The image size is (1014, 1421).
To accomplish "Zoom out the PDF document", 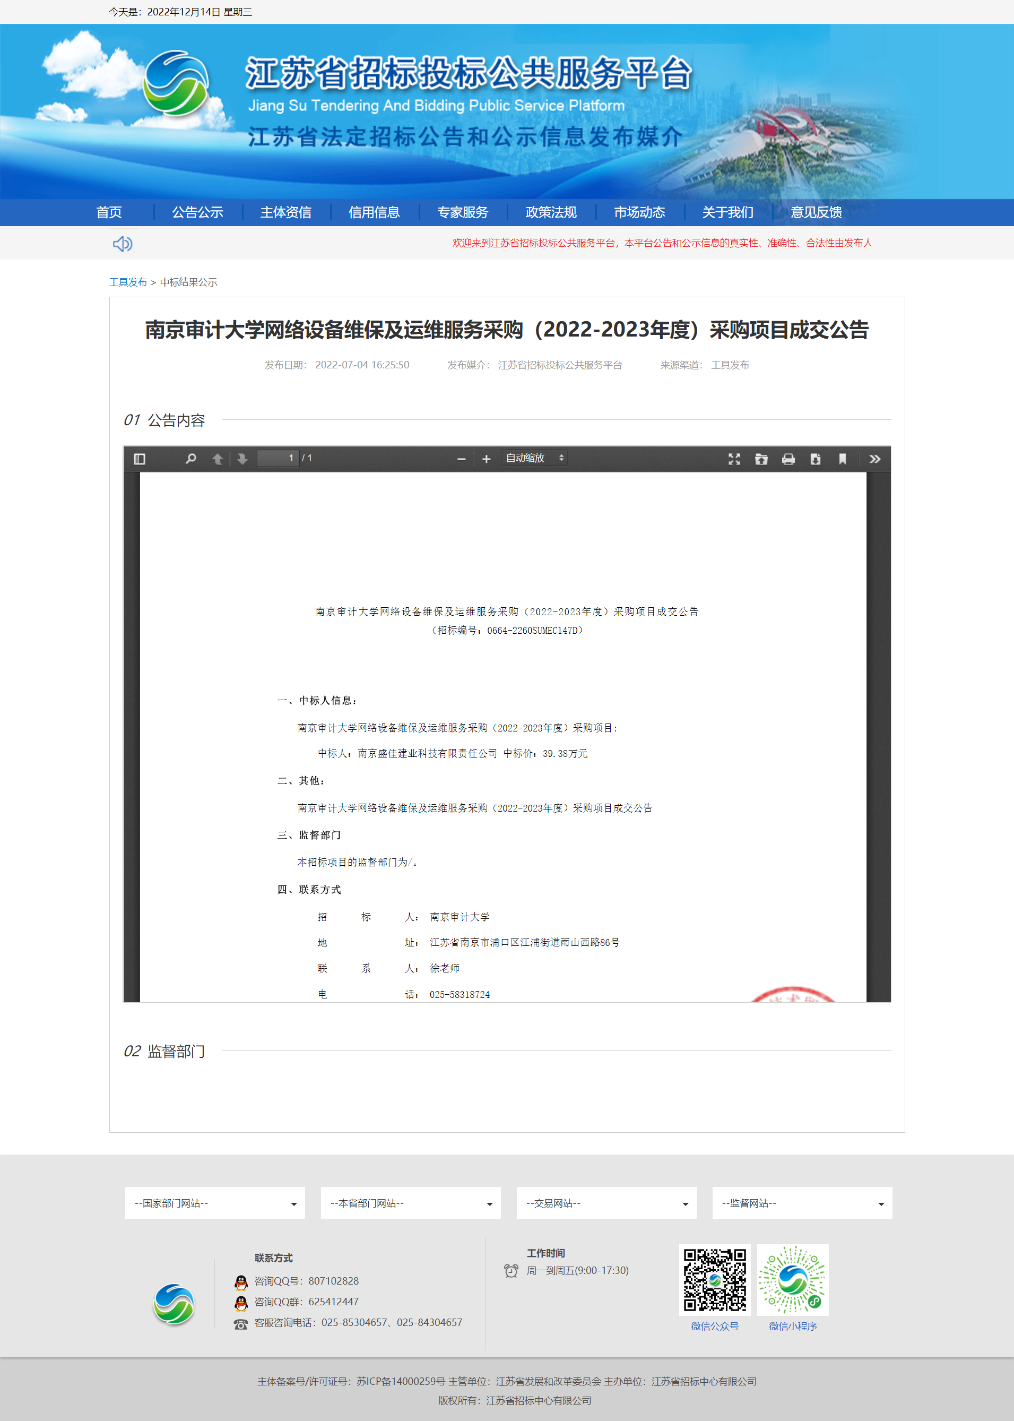I will click(462, 459).
